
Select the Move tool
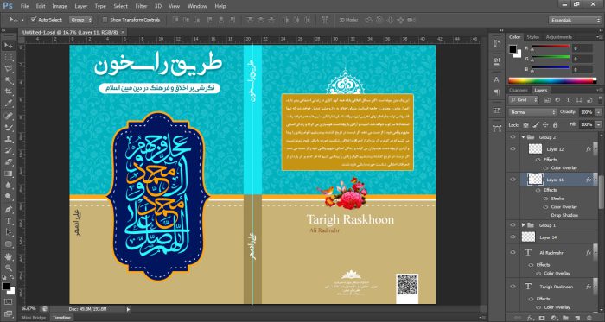coord(8,46)
